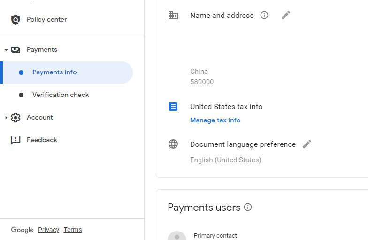
Task: Click the United States tax info icon
Action: [x=173, y=107]
